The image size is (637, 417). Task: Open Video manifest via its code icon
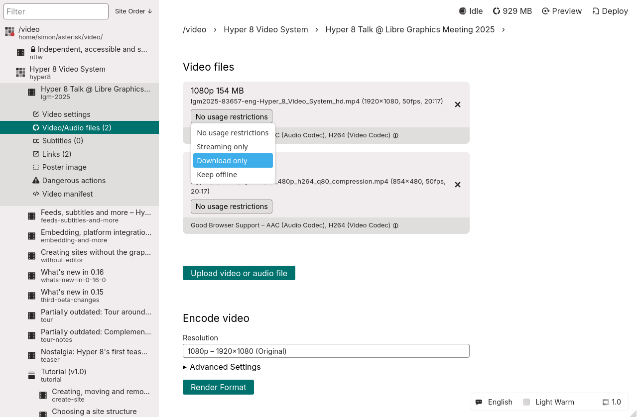pyautogui.click(x=35, y=194)
